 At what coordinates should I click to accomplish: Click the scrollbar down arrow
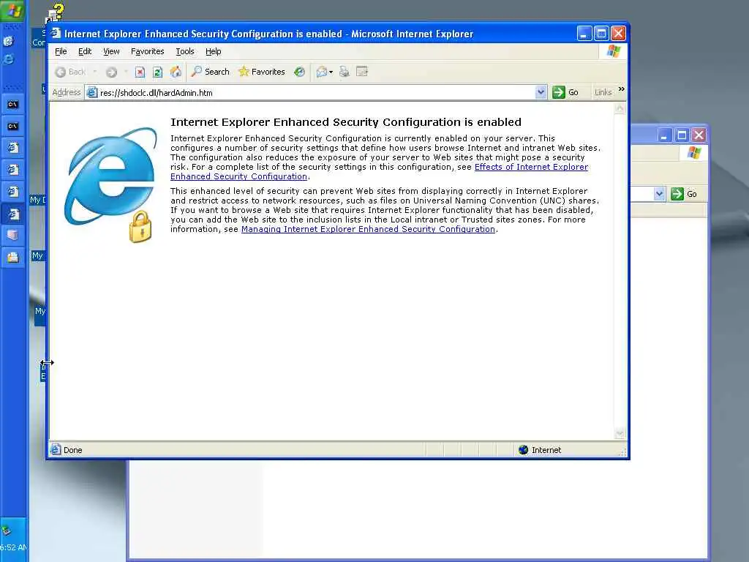coord(620,433)
